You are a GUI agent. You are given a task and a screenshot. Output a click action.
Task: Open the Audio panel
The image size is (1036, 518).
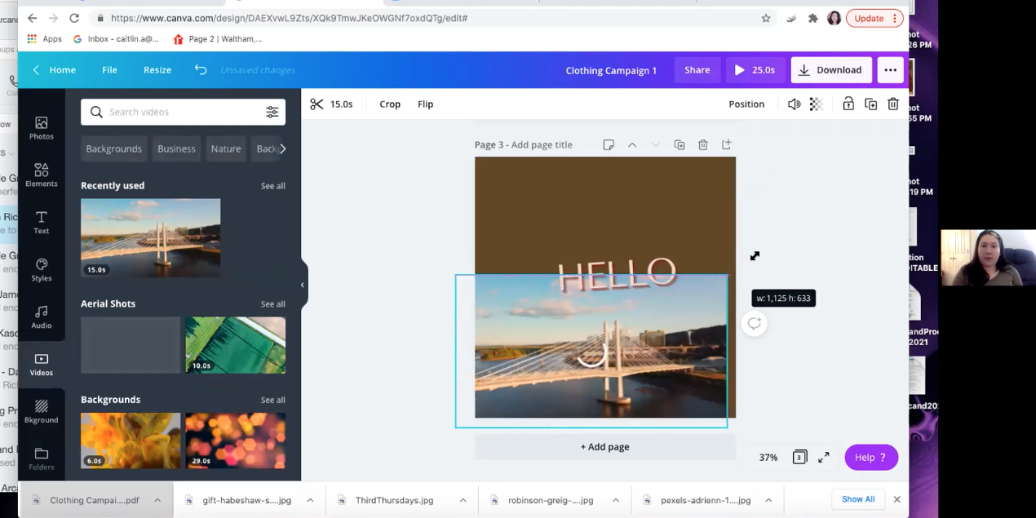point(41,317)
